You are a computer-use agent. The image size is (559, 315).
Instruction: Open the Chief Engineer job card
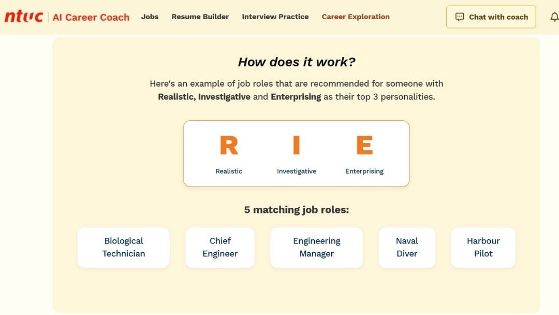220,247
